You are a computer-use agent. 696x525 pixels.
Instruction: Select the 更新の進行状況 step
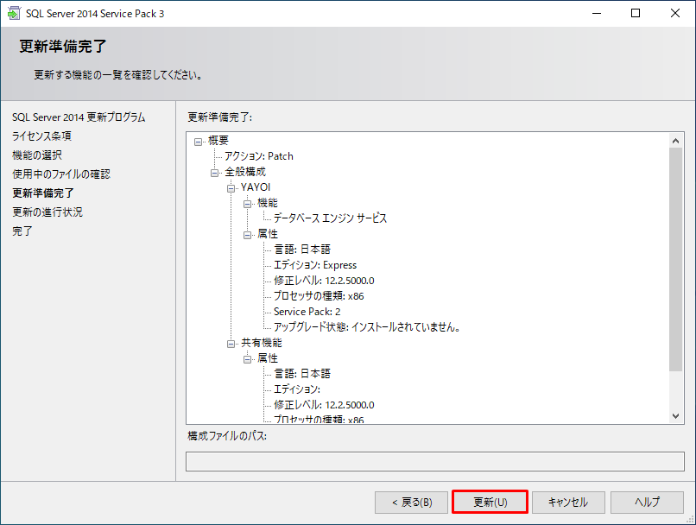[x=47, y=212]
